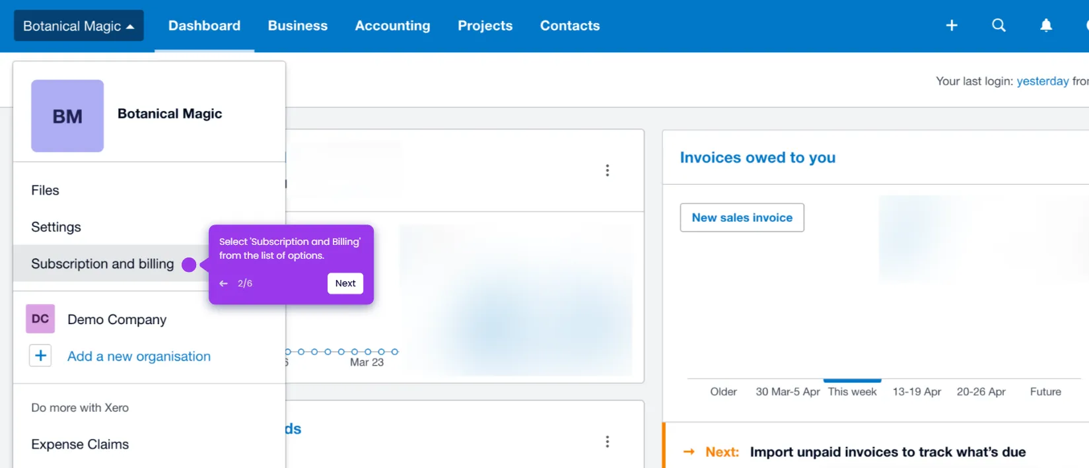Select the Future chart period

pyautogui.click(x=1045, y=391)
